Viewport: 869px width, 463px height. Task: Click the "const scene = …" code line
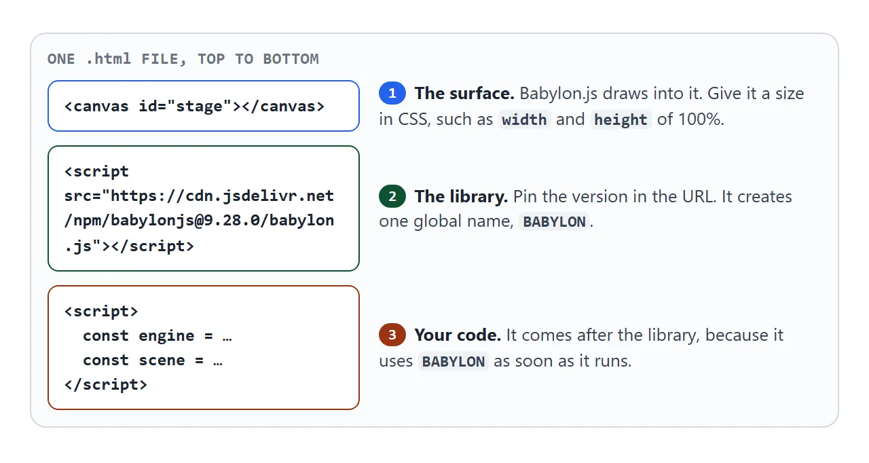click(153, 360)
